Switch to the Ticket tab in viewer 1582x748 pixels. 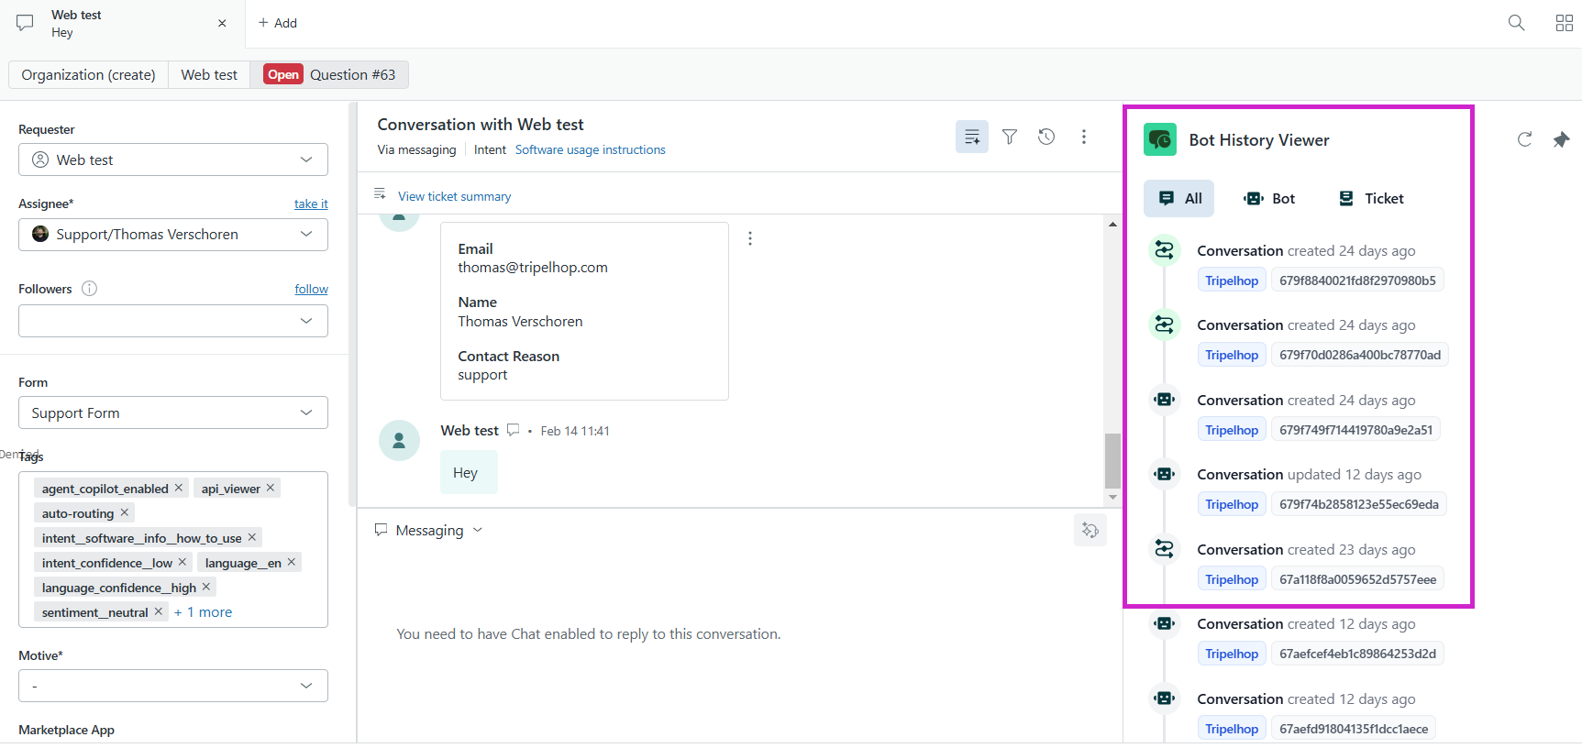click(1371, 198)
